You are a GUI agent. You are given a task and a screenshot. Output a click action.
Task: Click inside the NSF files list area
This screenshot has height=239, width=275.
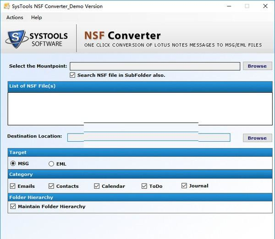point(140,109)
